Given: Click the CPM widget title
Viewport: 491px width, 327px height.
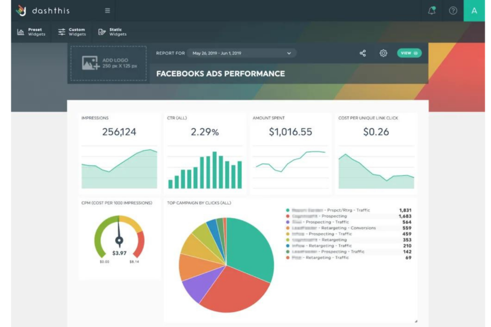Looking at the screenshot, I should click(x=117, y=203).
